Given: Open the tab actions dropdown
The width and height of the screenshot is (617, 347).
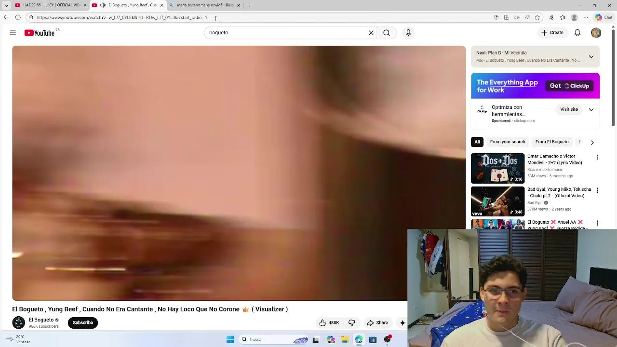Looking at the screenshot, I should point(6,5).
